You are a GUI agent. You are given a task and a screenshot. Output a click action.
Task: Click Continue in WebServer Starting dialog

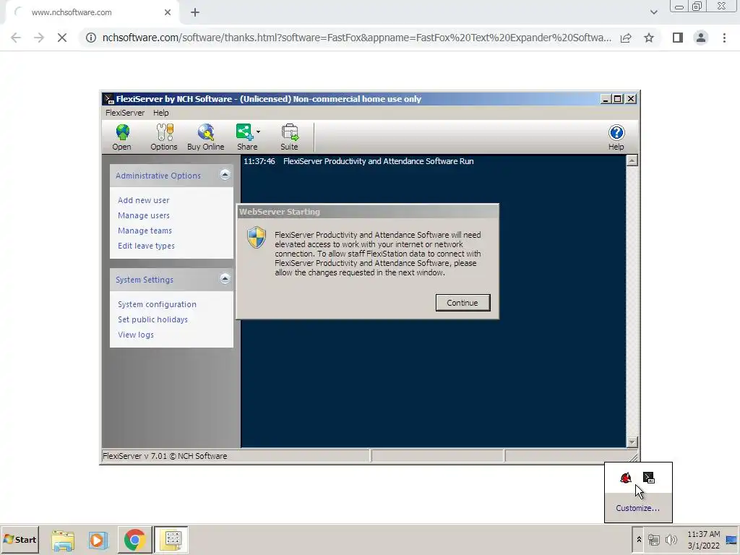click(462, 303)
